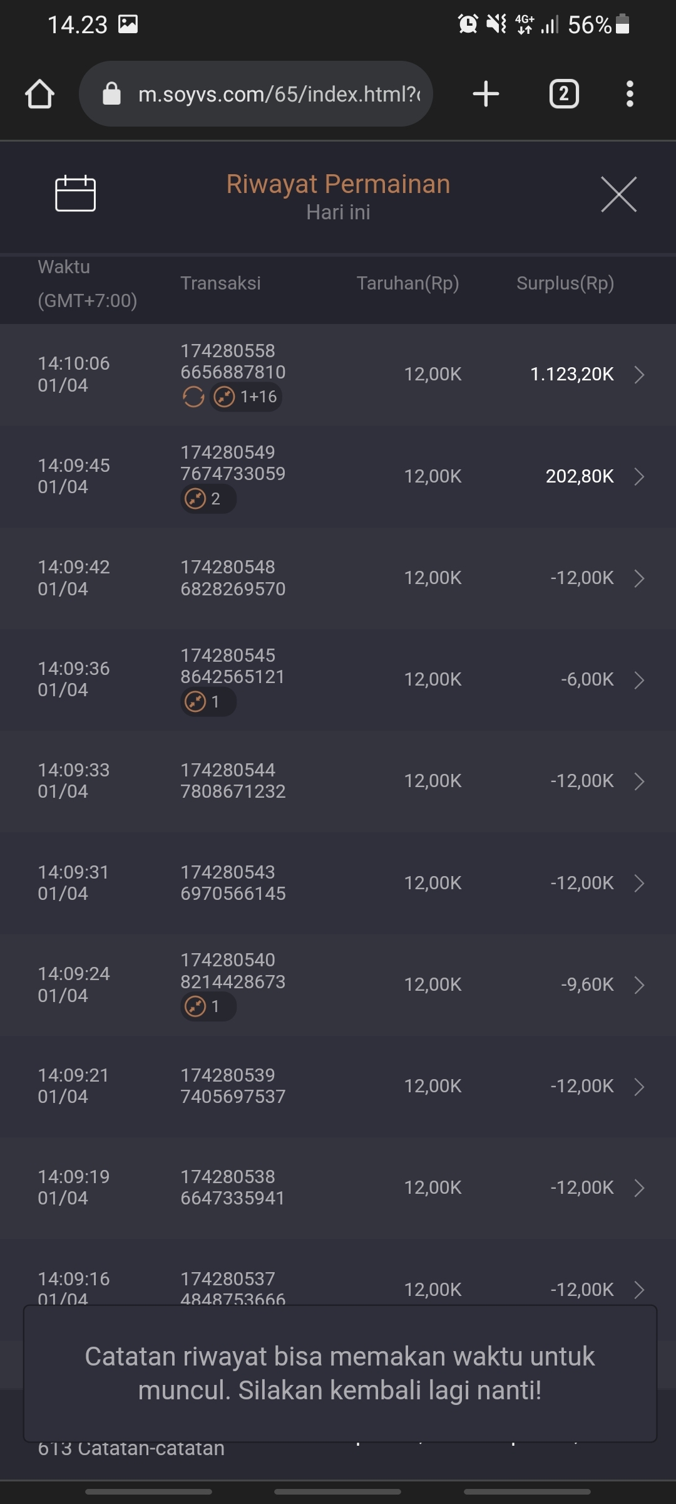The height and width of the screenshot is (1504, 676).
Task: Open transaction 174280548 6828269570
Action: [233, 578]
